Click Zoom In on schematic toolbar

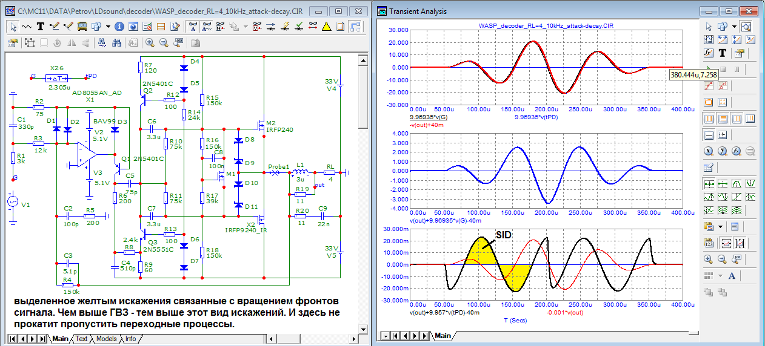click(x=150, y=42)
